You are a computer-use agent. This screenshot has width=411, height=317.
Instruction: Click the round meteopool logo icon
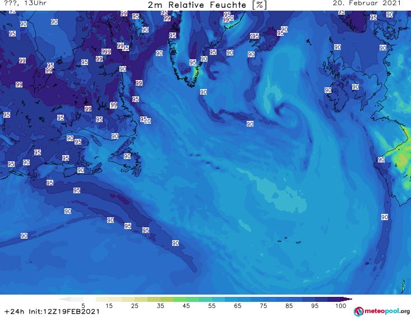click(358, 311)
